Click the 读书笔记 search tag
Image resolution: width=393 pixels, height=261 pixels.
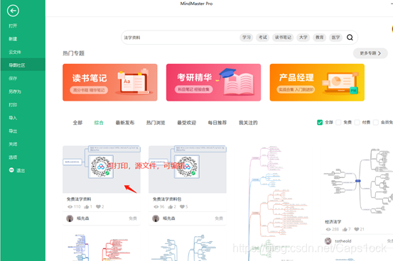coord(283,38)
